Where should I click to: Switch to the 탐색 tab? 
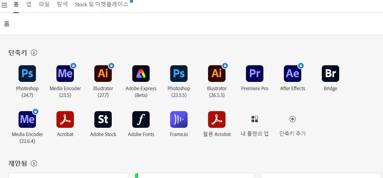point(62,4)
